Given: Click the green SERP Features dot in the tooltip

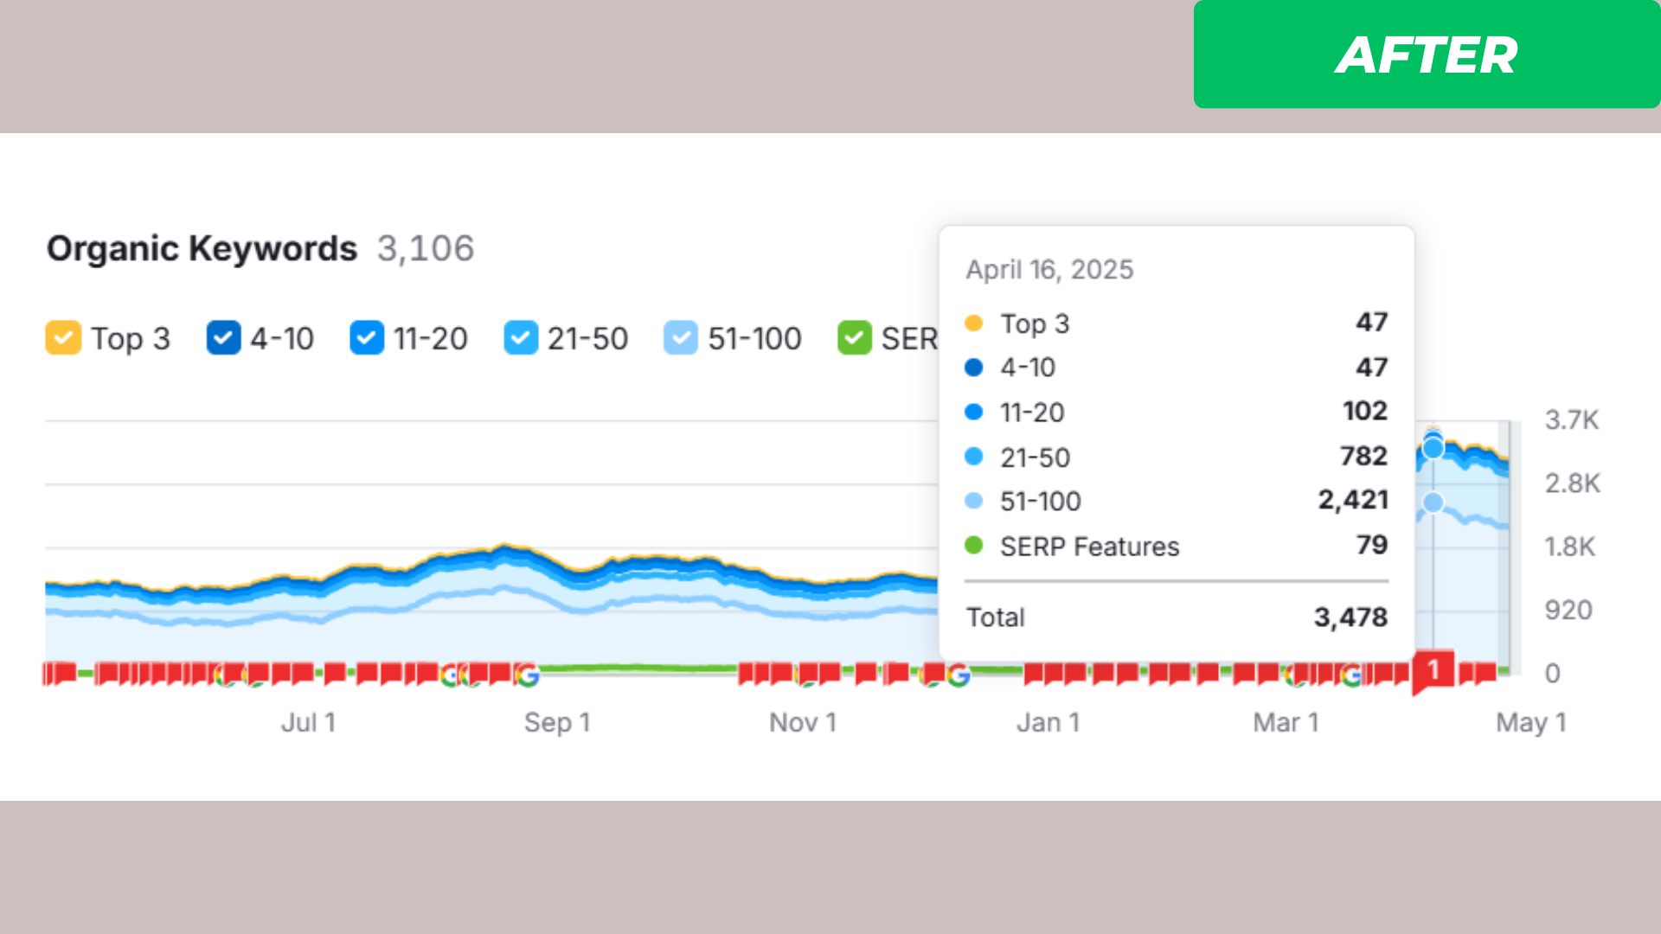Looking at the screenshot, I should [973, 546].
